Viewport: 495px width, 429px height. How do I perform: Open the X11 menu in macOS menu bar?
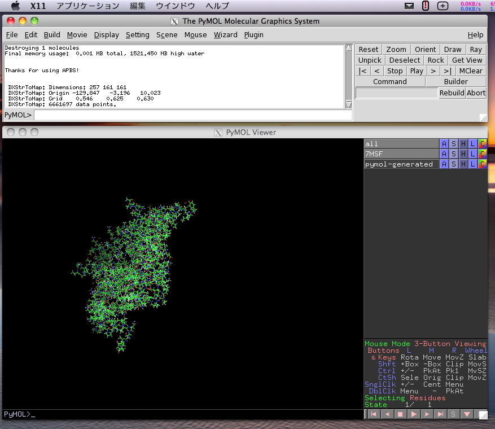point(38,6)
